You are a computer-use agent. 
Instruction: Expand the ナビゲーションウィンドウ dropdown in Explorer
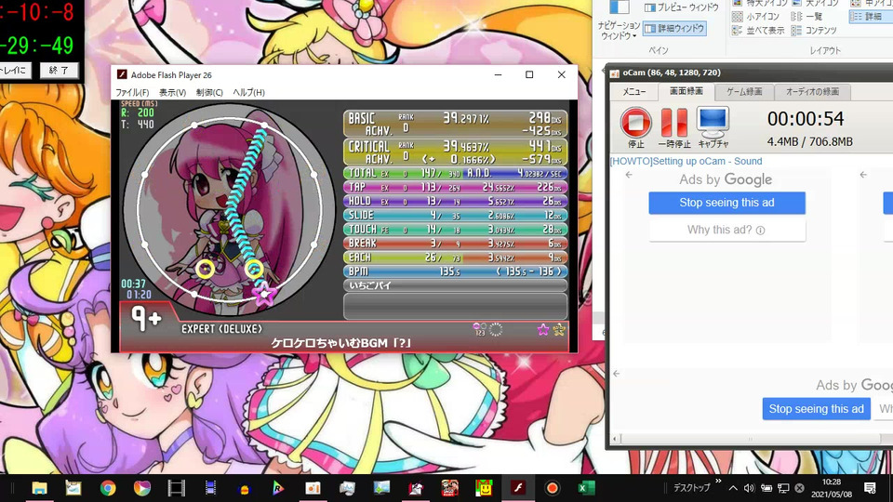619,31
